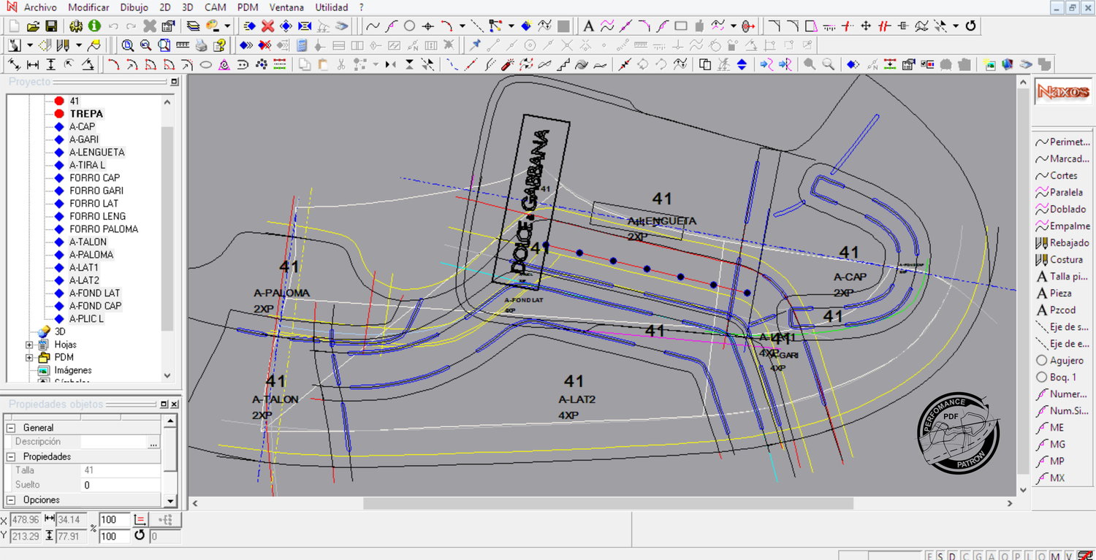The width and height of the screenshot is (1096, 560).
Task: Click the red X delete piece icon
Action: 267,26
